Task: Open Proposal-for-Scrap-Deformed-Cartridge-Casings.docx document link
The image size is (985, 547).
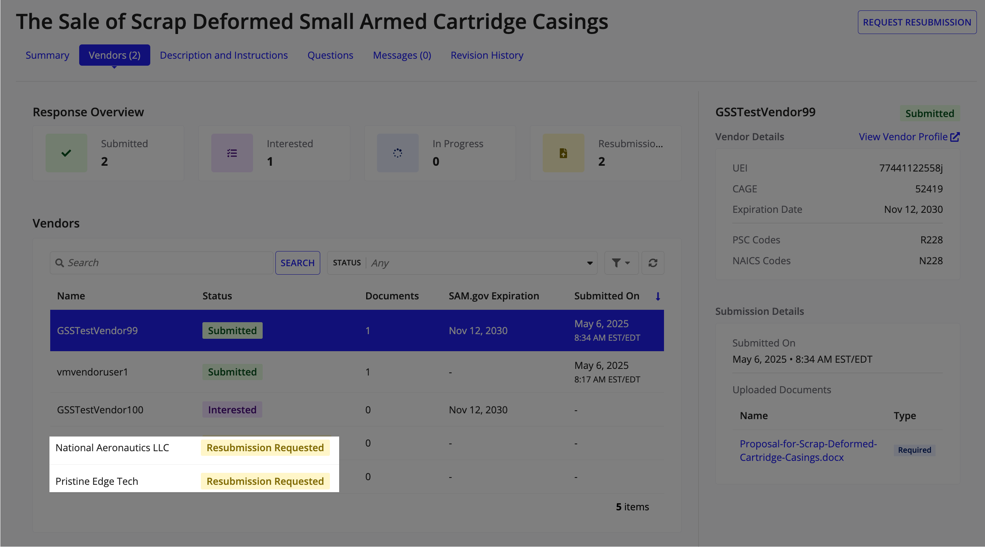Action: coord(808,450)
